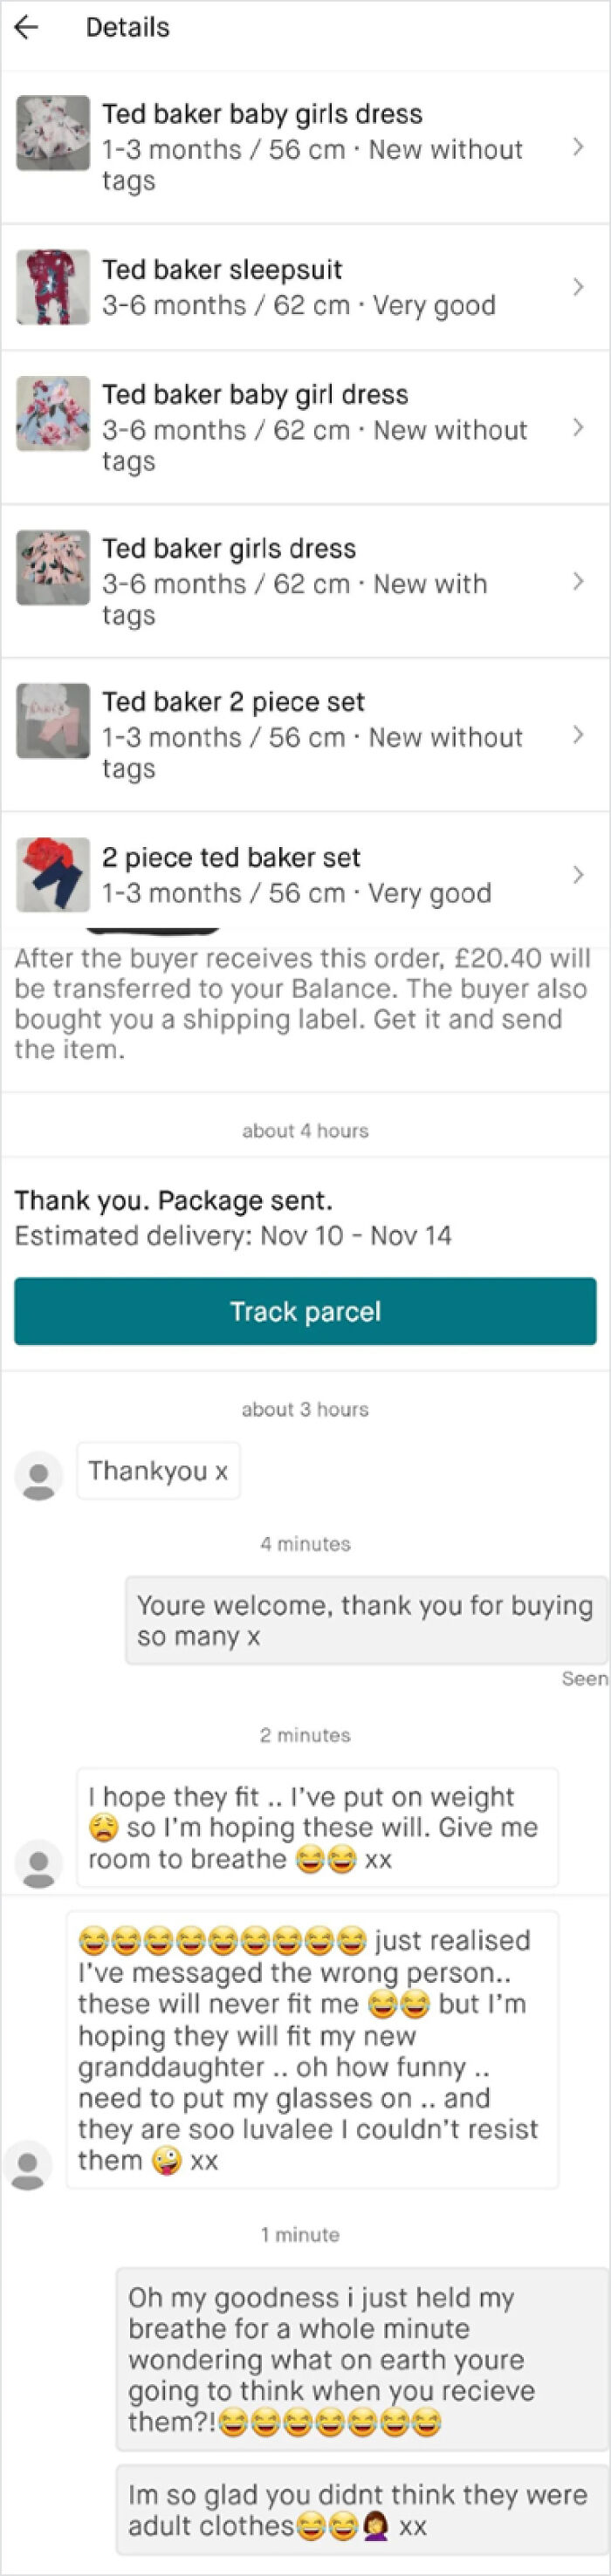View the Ted baker girls dress photo
The image size is (611, 2576).
[53, 567]
